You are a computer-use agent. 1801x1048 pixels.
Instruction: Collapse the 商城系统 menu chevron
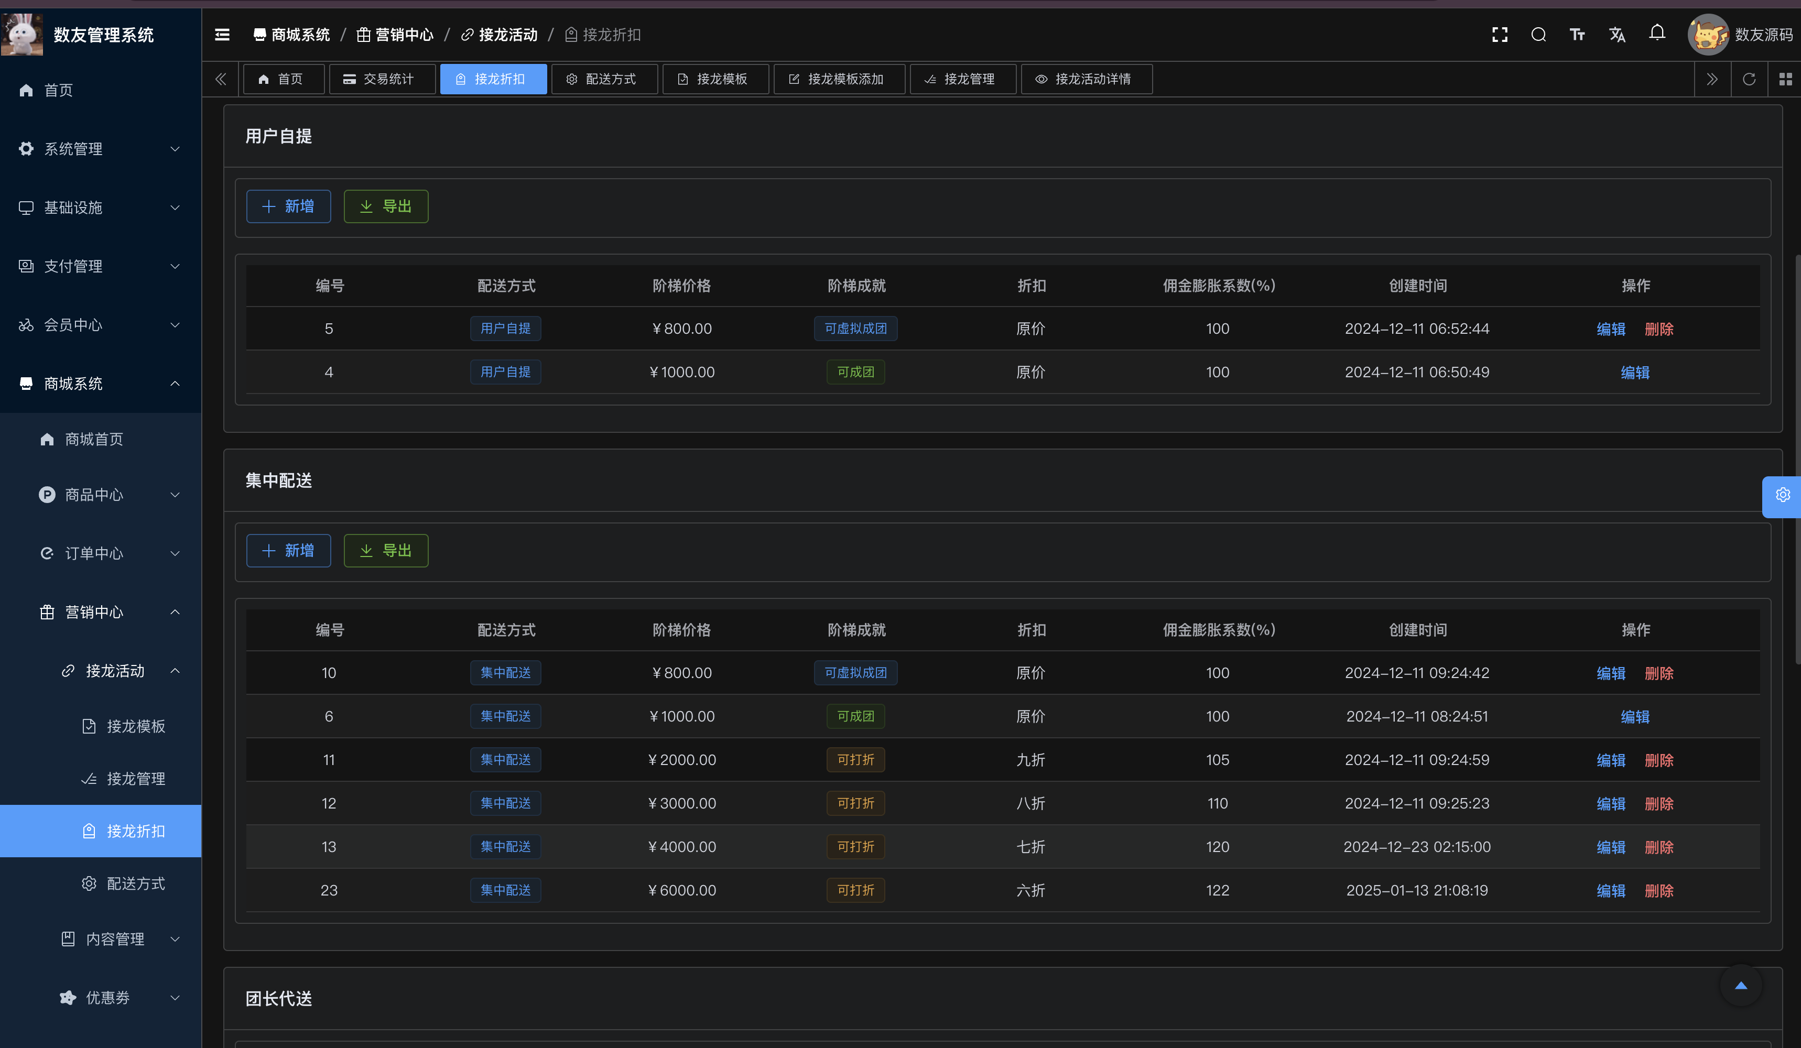point(175,384)
